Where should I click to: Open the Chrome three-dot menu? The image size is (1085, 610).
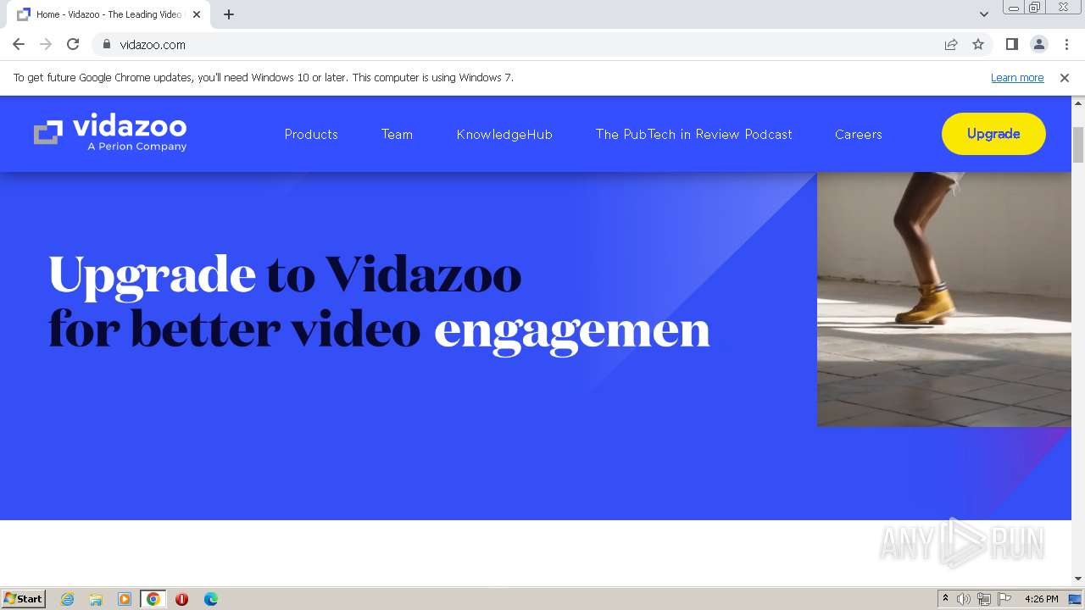pos(1066,44)
